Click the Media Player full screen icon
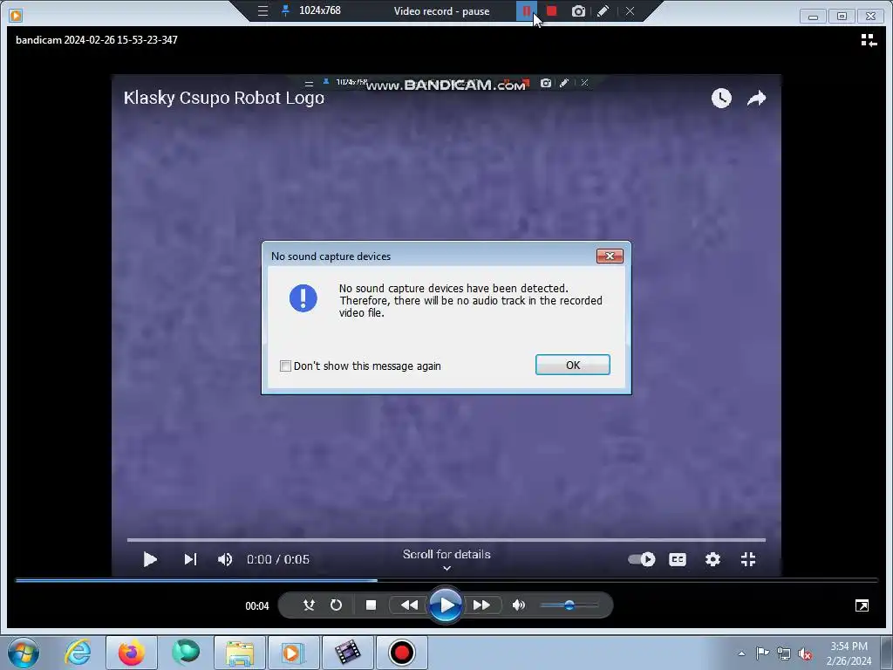This screenshot has height=670, width=893. (x=862, y=605)
